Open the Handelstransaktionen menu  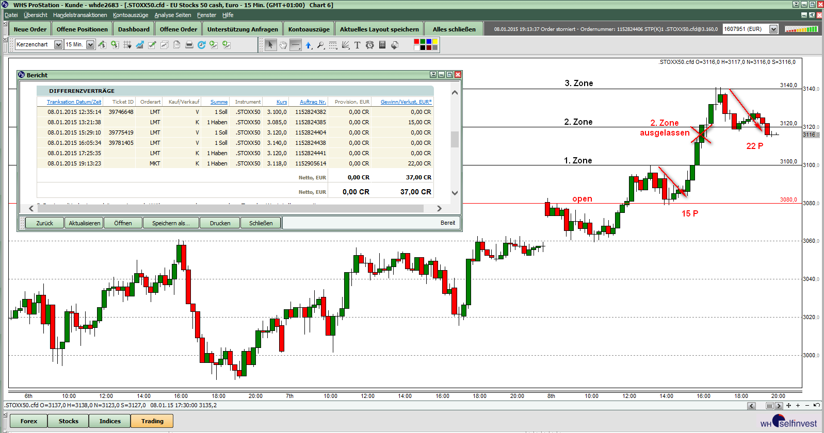[80, 15]
